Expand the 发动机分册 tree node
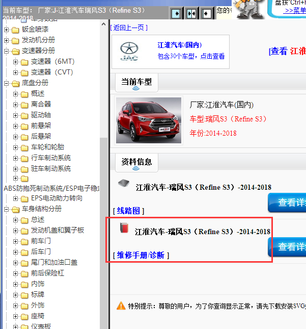The image size is (306, 329). point(6,40)
